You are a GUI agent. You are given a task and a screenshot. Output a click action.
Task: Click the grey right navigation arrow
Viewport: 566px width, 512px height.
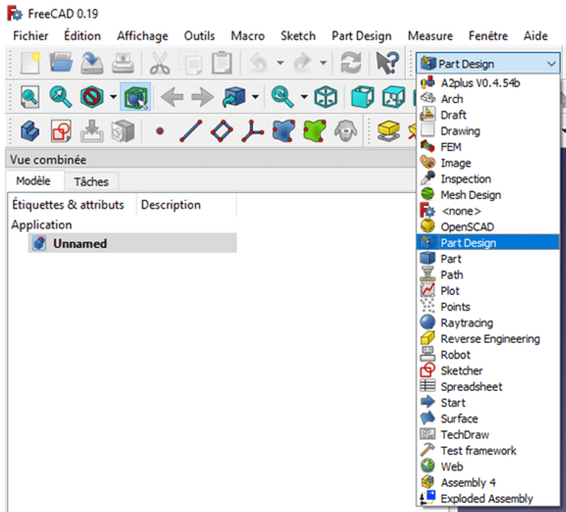(202, 97)
